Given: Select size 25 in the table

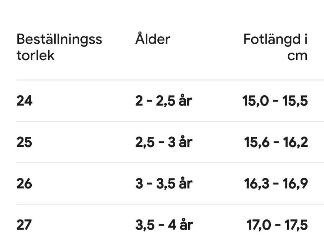Looking at the screenshot, I should [x=24, y=142].
